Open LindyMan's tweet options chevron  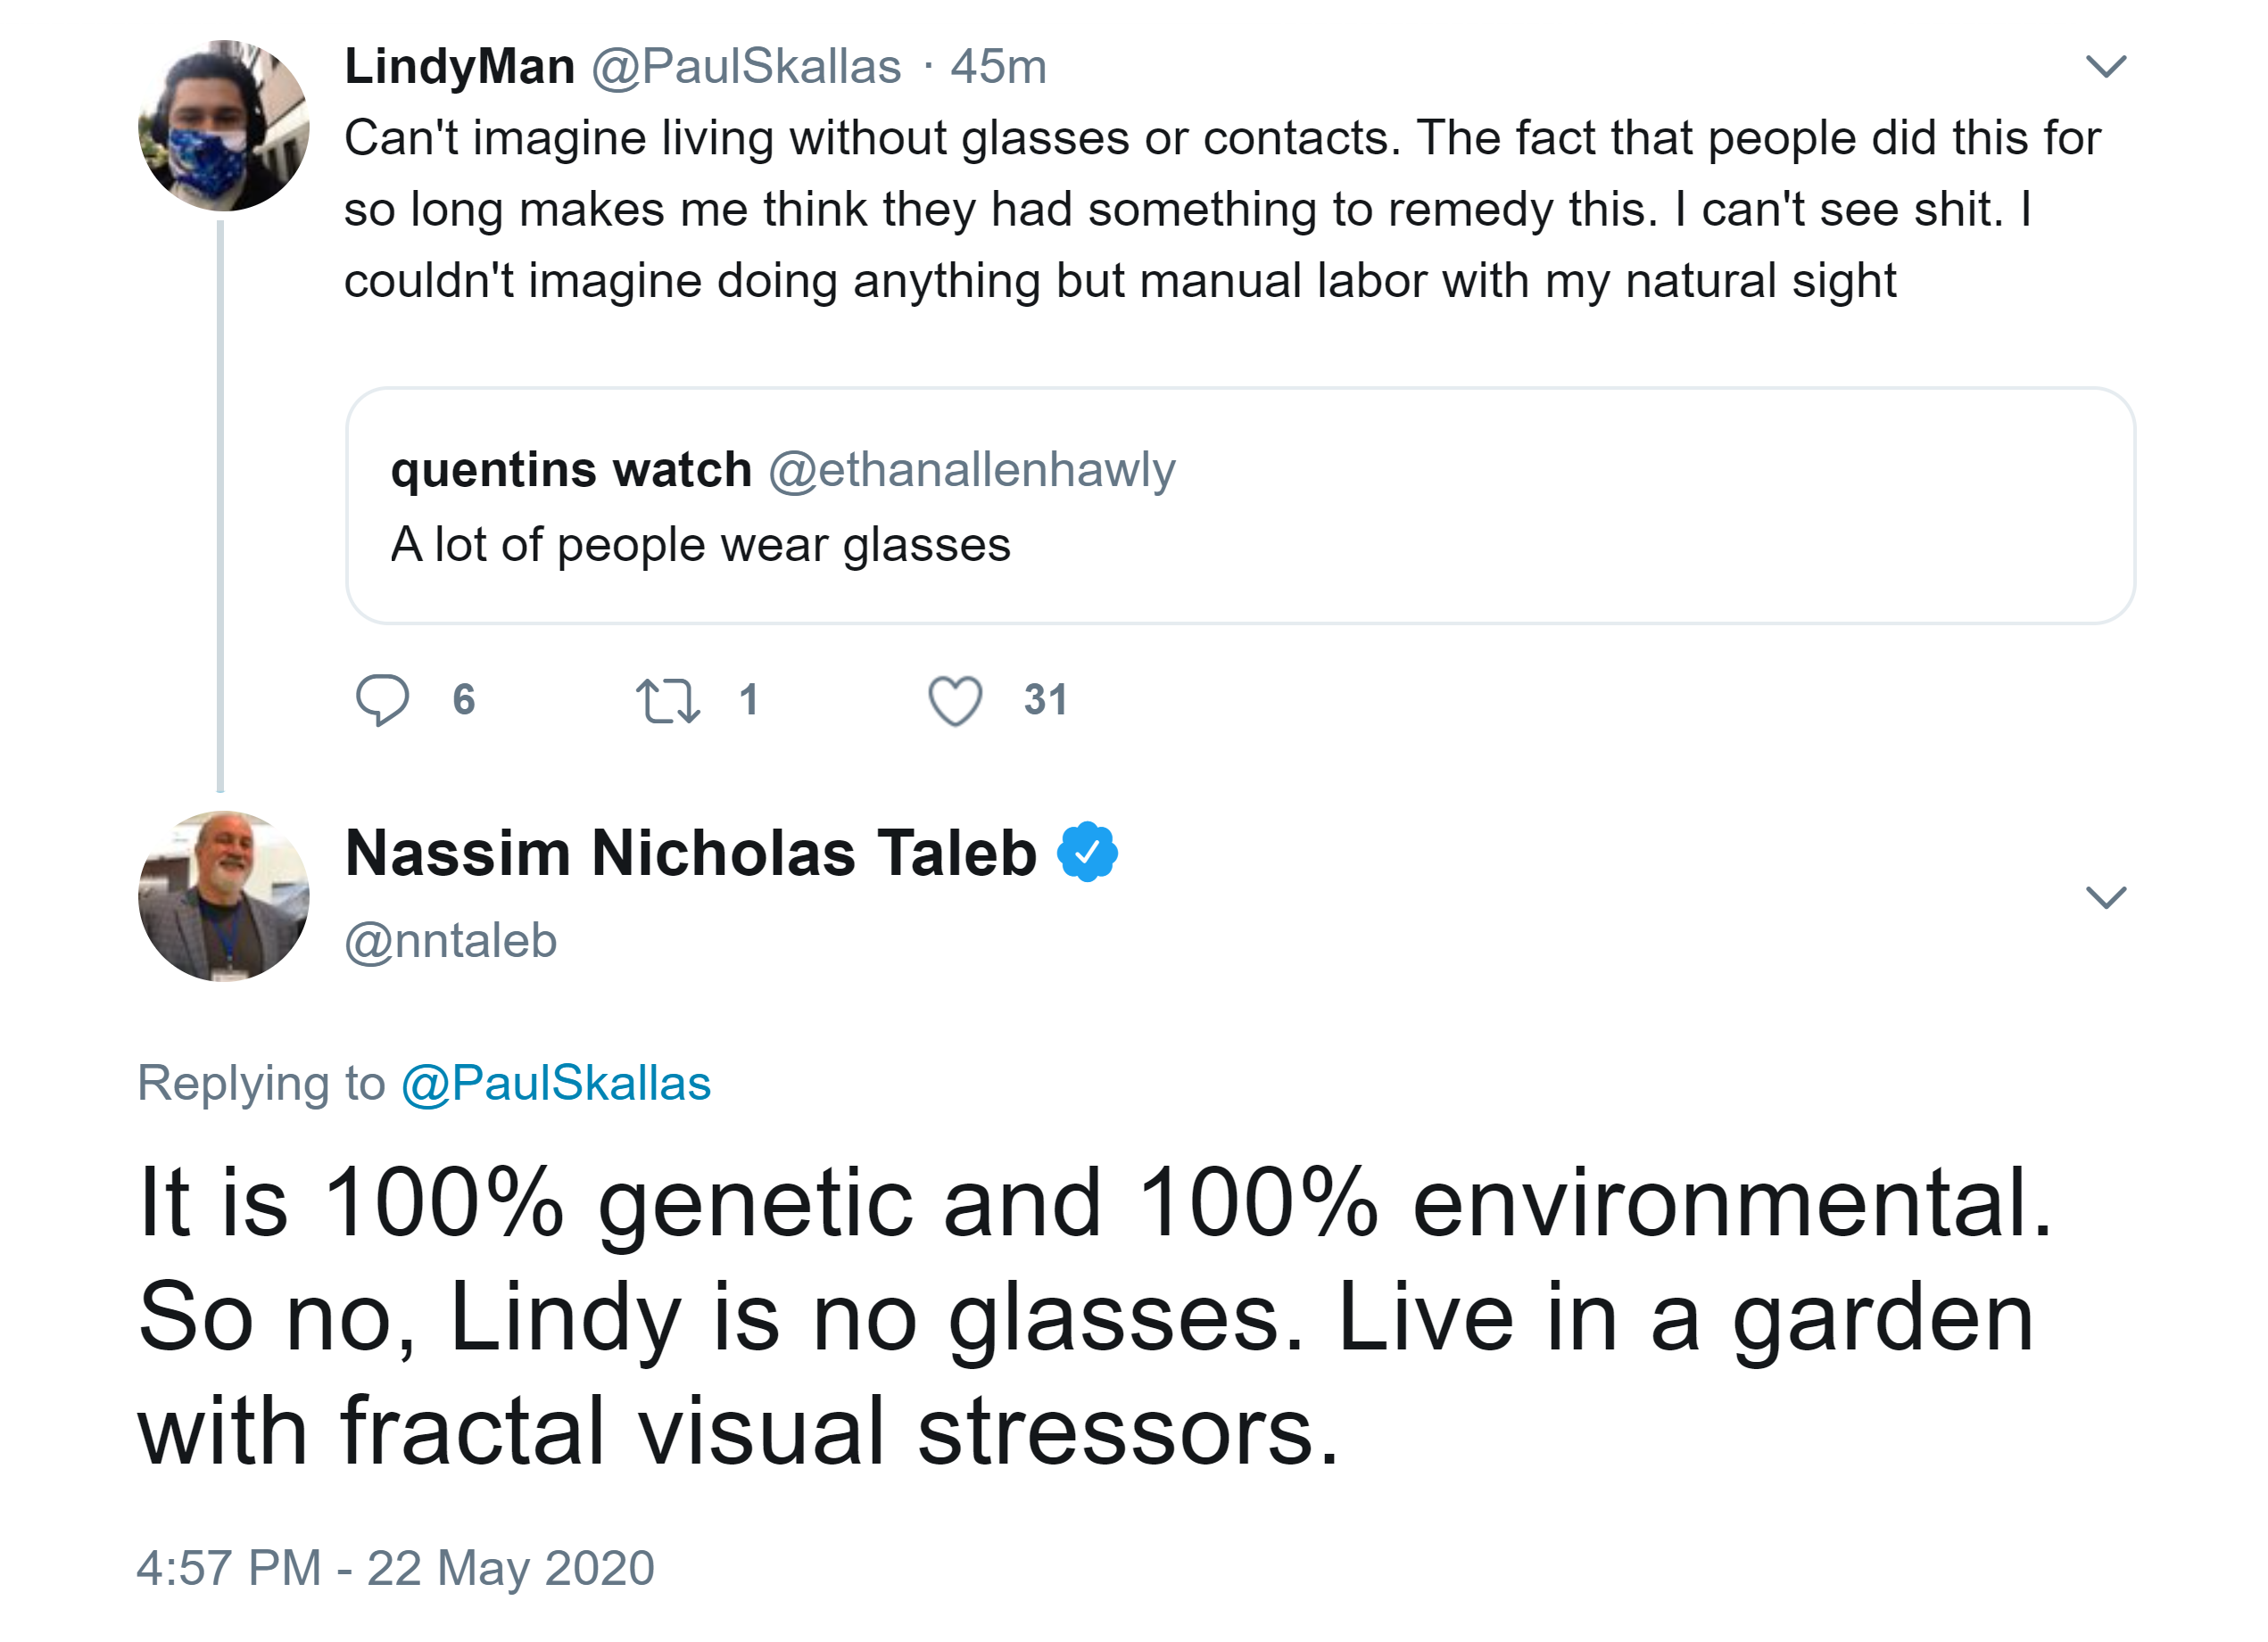pos(2105,66)
